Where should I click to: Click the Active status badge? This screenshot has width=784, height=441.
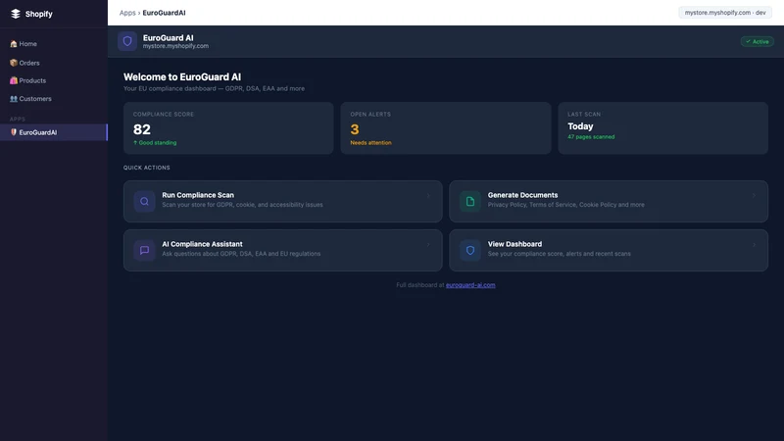757,41
